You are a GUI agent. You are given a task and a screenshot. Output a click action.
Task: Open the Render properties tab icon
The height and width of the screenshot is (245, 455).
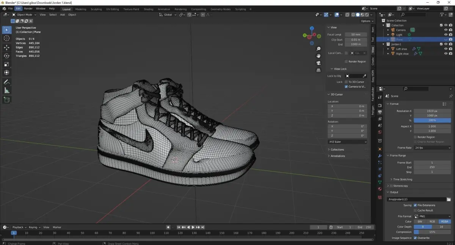[x=380, y=105]
